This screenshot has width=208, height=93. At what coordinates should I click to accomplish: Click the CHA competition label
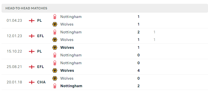coord(41,82)
